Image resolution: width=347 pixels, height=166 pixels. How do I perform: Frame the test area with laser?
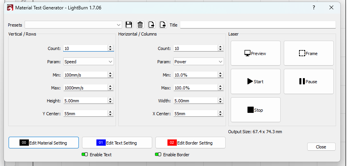point(309,53)
